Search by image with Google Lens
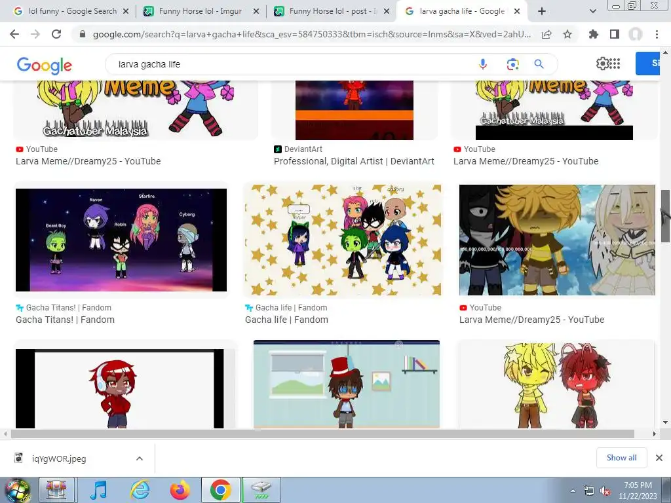 pyautogui.click(x=512, y=64)
